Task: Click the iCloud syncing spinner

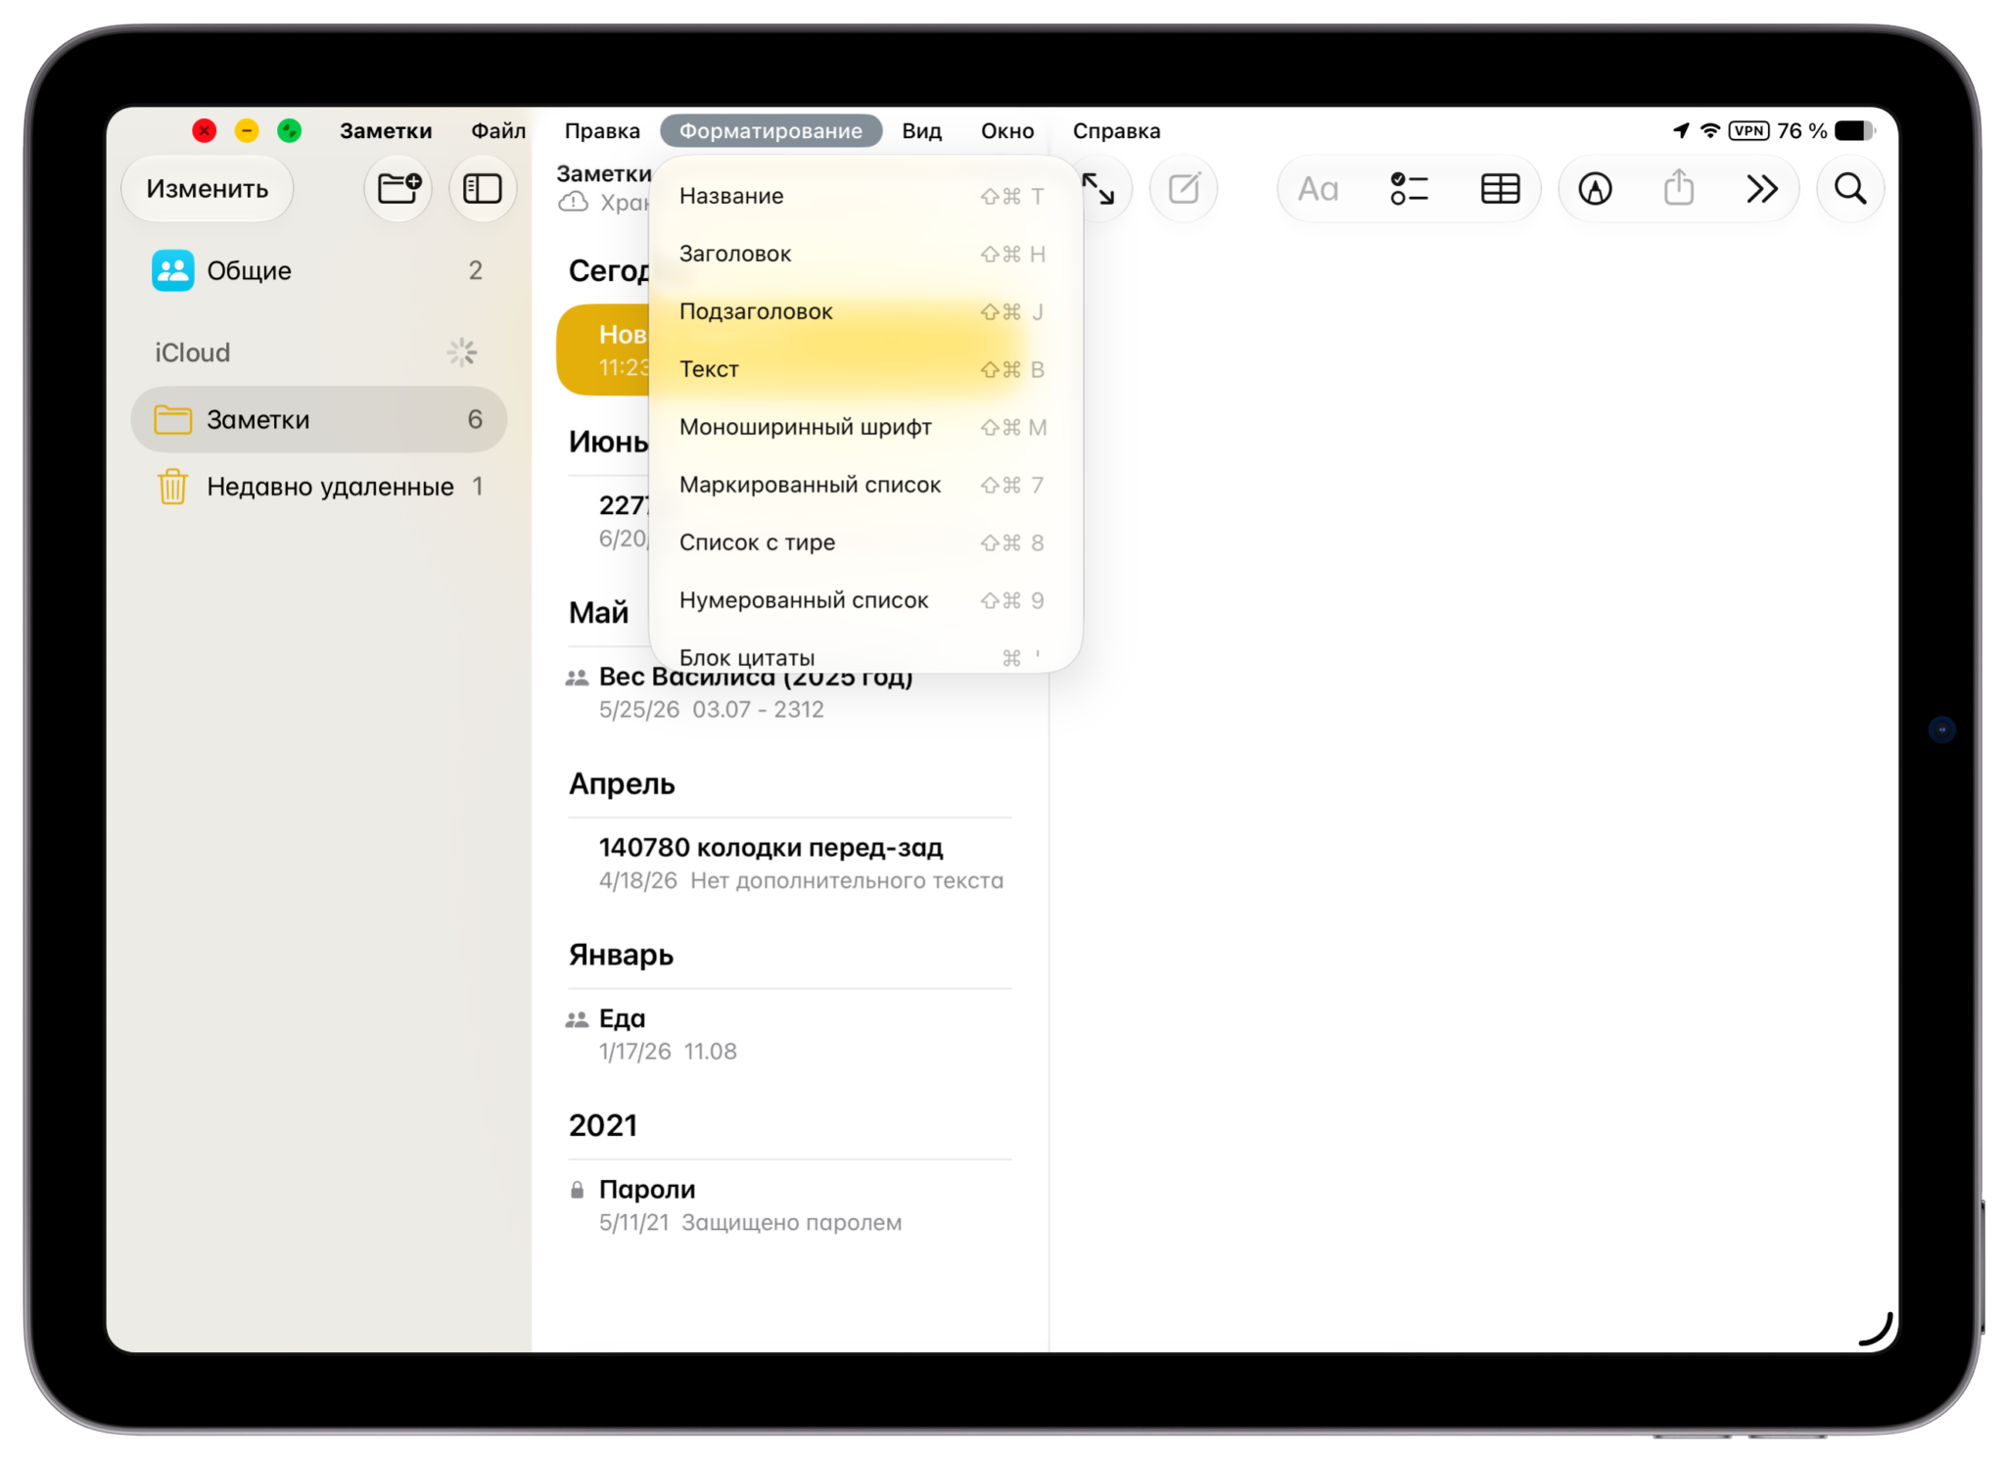Action: click(x=462, y=353)
